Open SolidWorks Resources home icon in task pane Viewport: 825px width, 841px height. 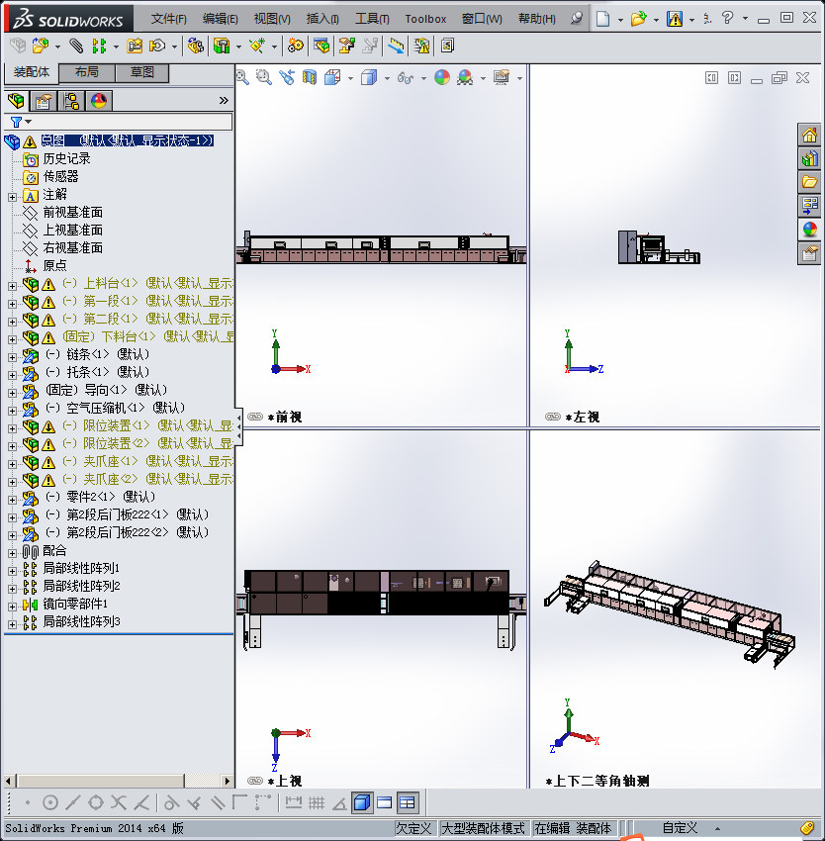tap(809, 135)
